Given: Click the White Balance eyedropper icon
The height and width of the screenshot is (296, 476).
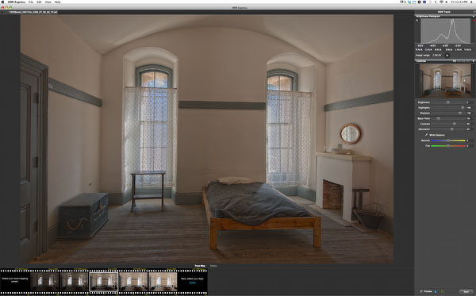Looking at the screenshot, I should point(426,135).
